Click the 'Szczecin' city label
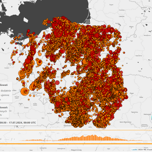 tap(22, 51)
